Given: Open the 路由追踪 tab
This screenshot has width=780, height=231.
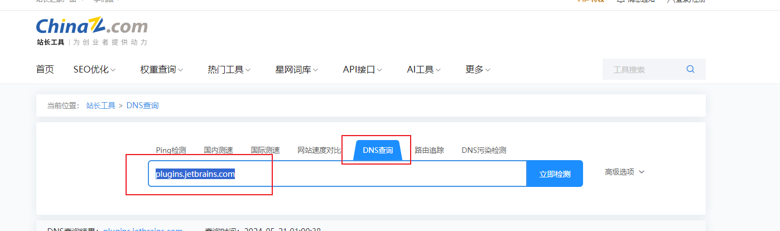Looking at the screenshot, I should coord(429,150).
